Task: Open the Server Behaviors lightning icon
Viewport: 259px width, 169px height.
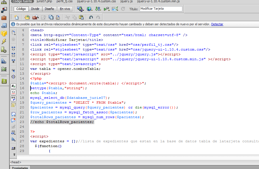Action: pos(4,41)
